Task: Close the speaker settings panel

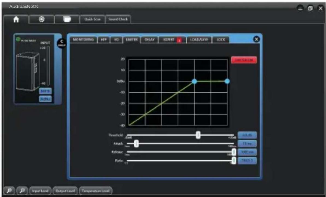Action: coord(257,39)
